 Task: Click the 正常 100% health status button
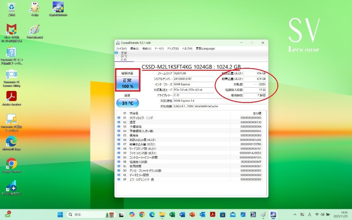(x=128, y=83)
